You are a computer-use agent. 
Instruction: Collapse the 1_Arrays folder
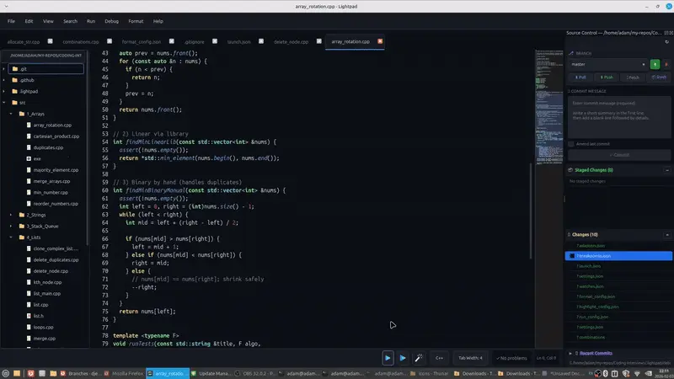pos(11,114)
